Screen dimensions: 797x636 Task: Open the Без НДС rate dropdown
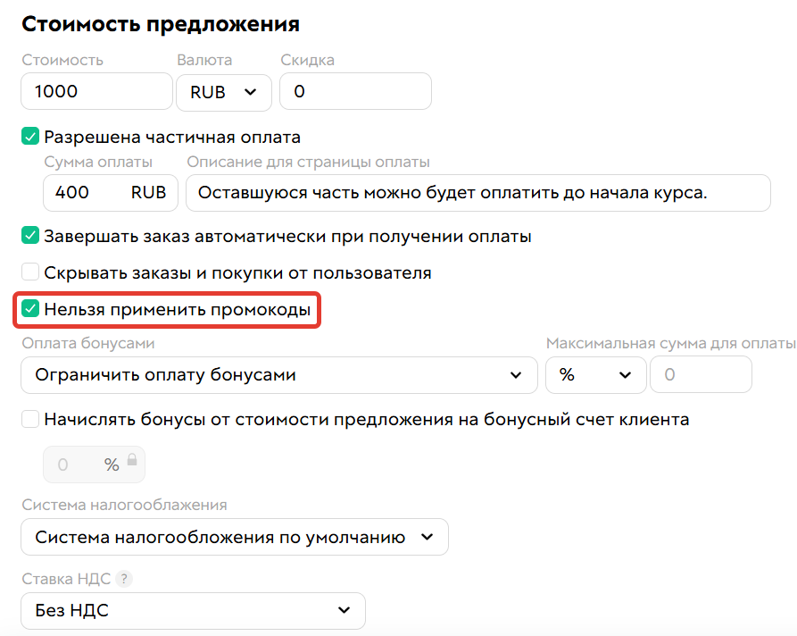click(x=193, y=611)
